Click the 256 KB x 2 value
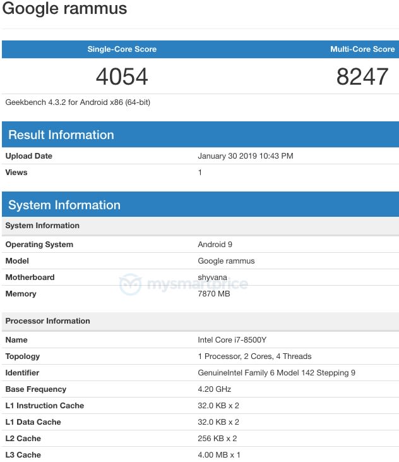The height and width of the screenshot is (462, 399). [217, 439]
